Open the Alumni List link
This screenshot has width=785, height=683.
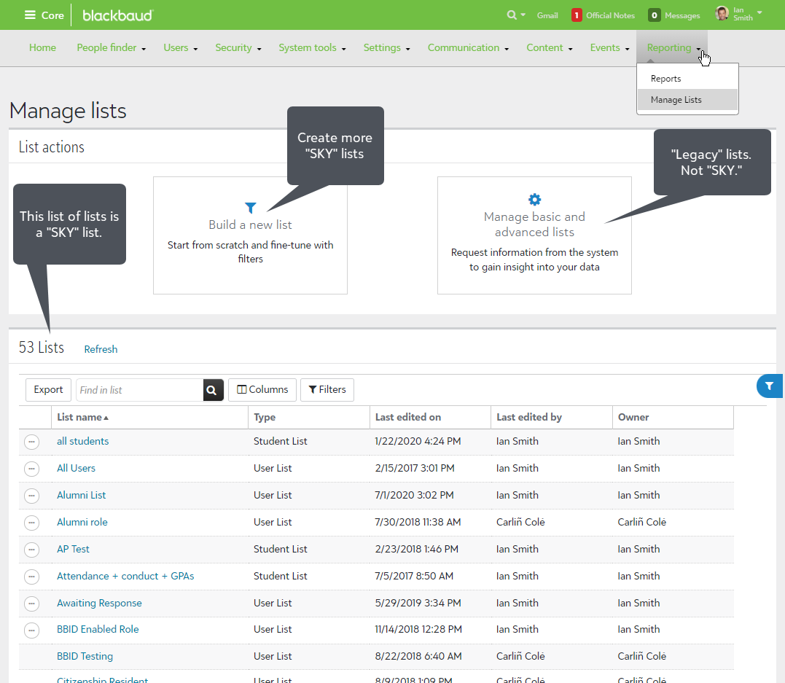[x=81, y=495]
